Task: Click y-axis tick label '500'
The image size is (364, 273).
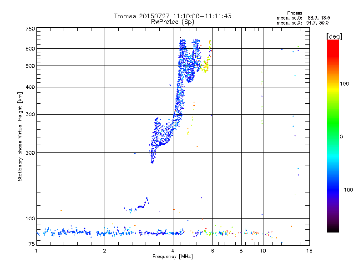Action: (30, 66)
